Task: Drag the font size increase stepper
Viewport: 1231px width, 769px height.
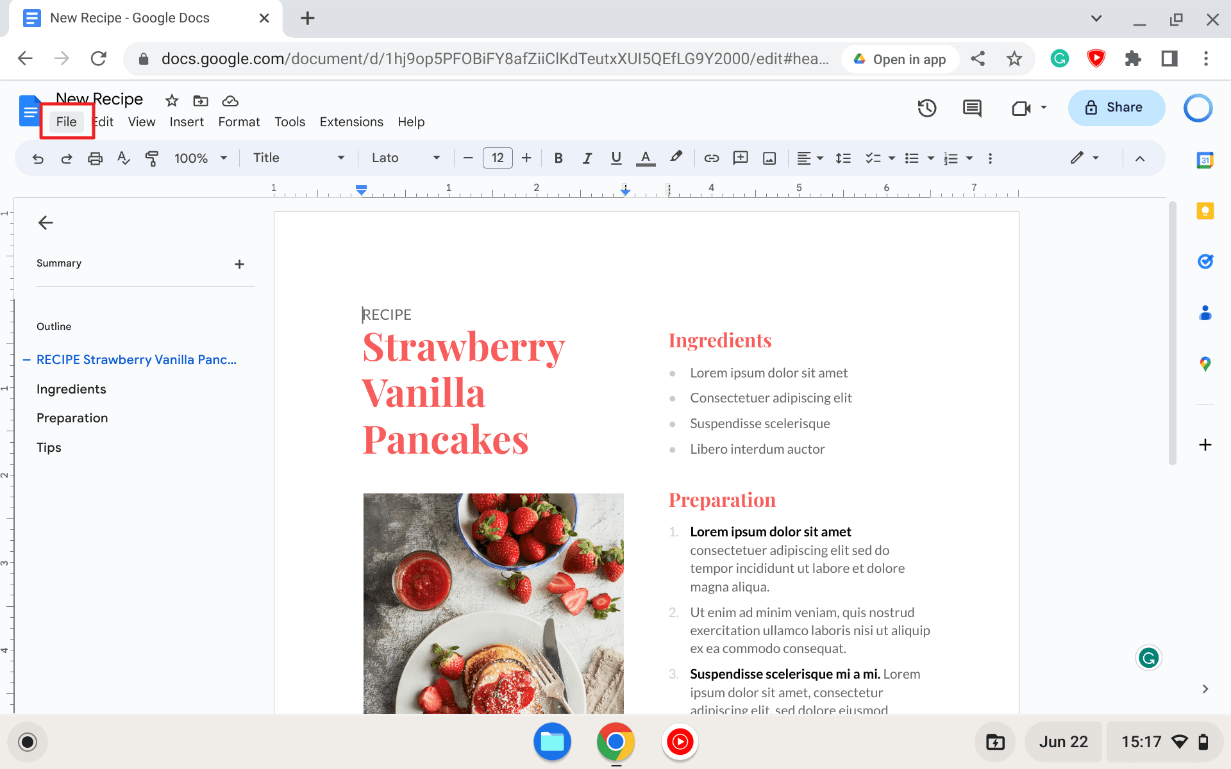Action: click(526, 158)
